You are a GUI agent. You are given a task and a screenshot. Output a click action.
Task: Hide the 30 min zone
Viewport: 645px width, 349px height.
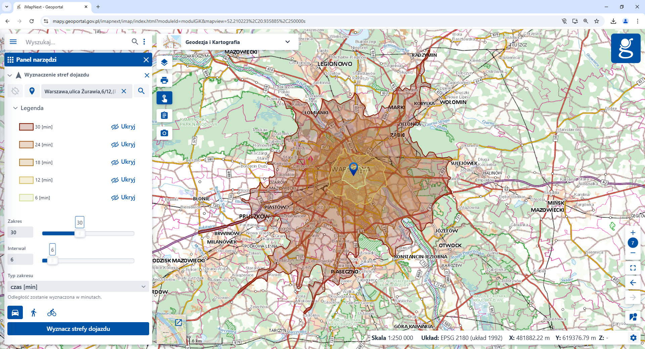(x=123, y=127)
